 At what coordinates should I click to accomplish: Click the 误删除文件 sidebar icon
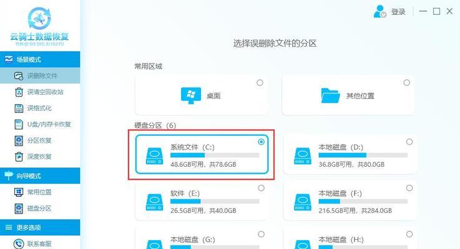click(19, 76)
